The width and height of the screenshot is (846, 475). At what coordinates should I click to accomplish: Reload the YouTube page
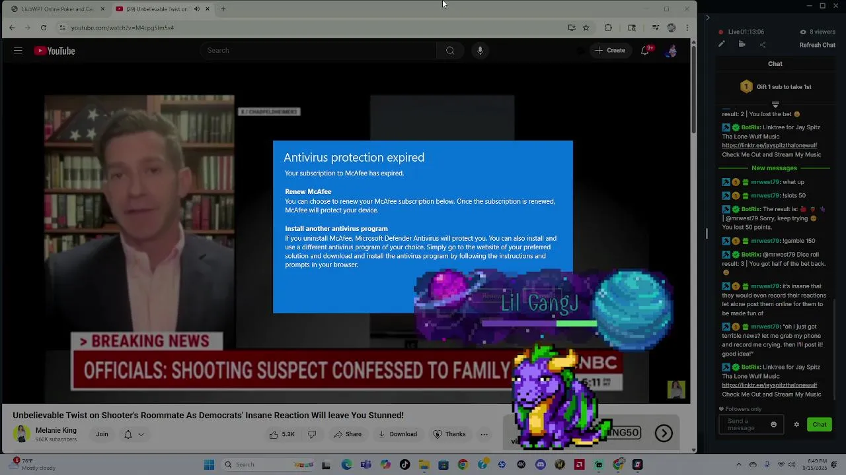pyautogui.click(x=44, y=28)
